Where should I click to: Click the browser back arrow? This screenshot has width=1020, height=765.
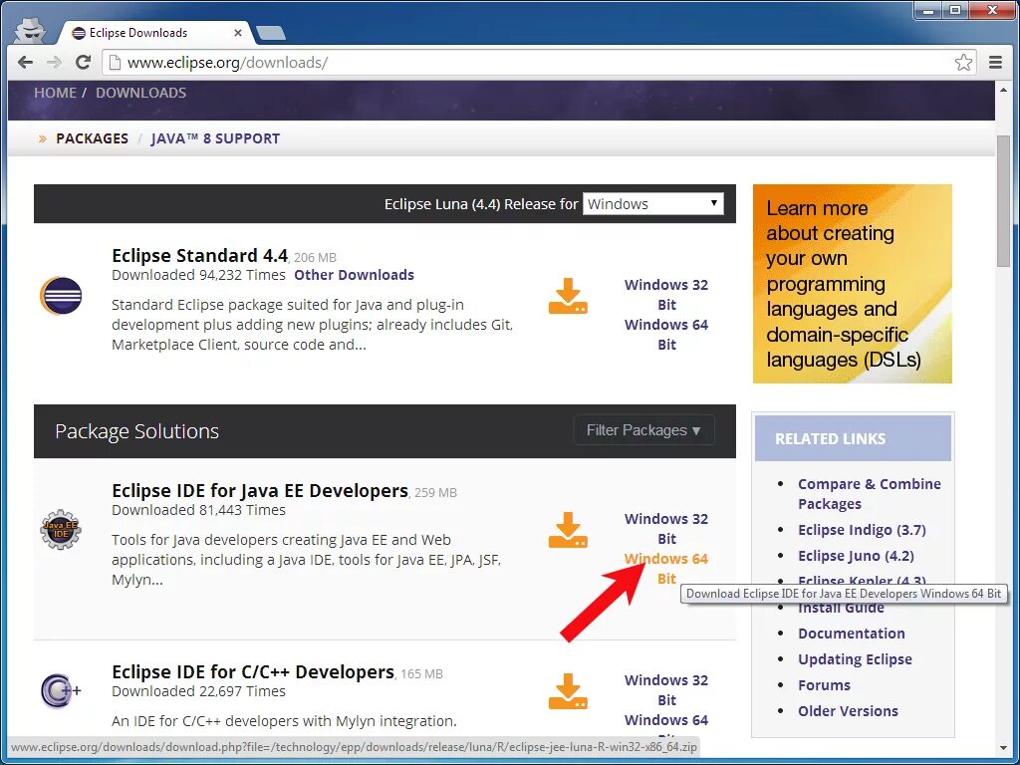(x=25, y=63)
